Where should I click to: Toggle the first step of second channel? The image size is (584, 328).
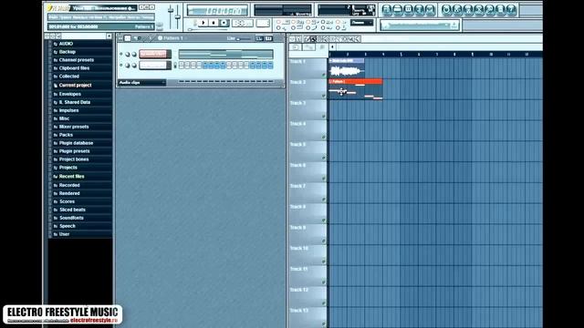(x=182, y=65)
